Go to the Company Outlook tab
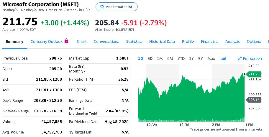This screenshot has height=137, width=269. pos(47,41)
